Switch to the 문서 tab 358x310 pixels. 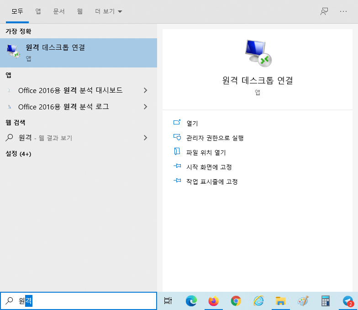point(59,11)
